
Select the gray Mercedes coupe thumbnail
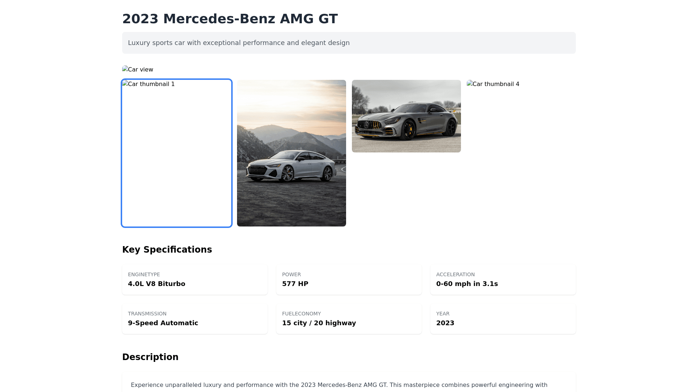pos(406,116)
